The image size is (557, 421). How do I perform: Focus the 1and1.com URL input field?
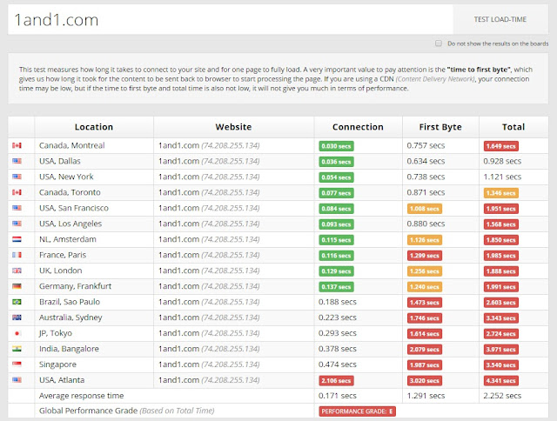click(x=231, y=19)
